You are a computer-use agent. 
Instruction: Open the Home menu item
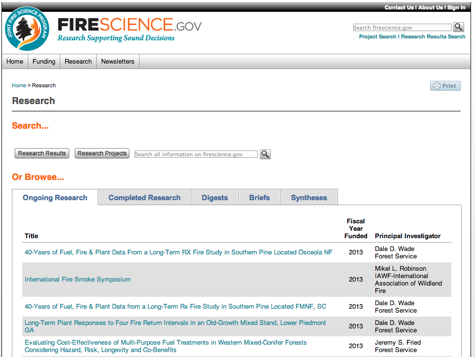tap(15, 62)
